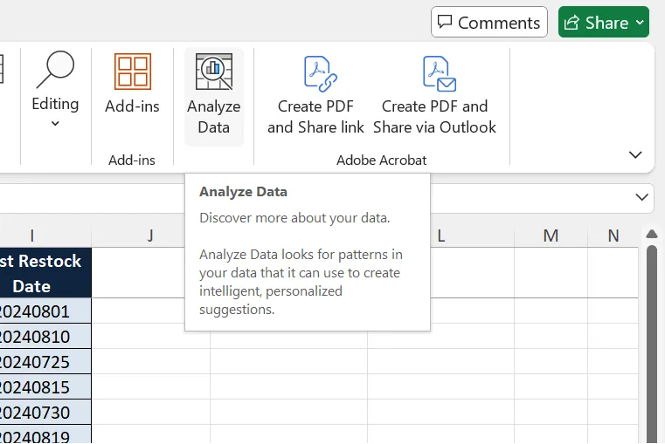This screenshot has height=444, width=665.
Task: Select the Restock Date header cell
Action: click(45, 273)
